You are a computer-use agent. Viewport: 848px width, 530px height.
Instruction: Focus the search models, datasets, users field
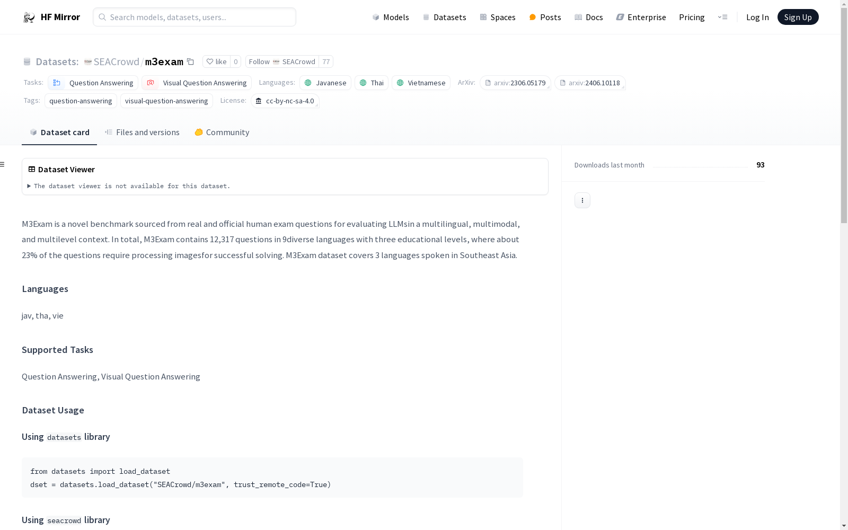[x=195, y=17]
